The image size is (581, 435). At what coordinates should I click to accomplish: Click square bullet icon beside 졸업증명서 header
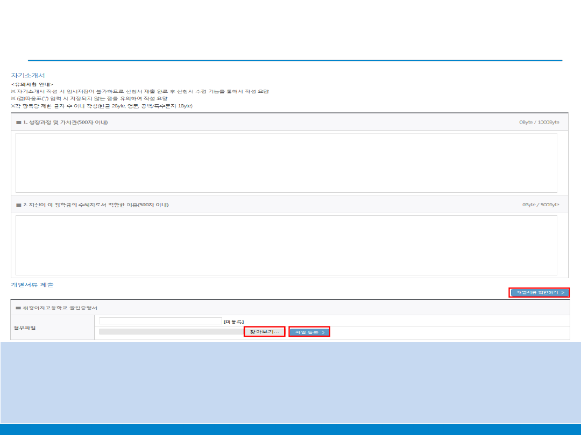(18, 308)
